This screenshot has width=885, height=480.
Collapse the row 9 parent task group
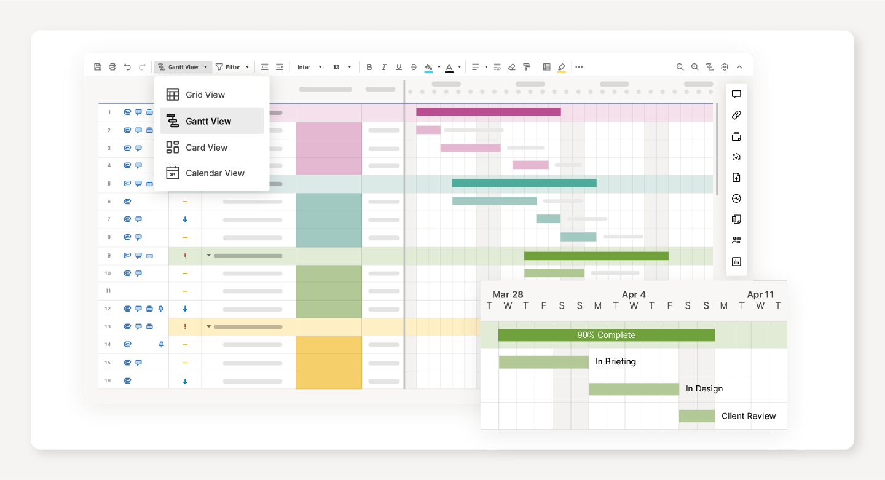click(x=208, y=256)
